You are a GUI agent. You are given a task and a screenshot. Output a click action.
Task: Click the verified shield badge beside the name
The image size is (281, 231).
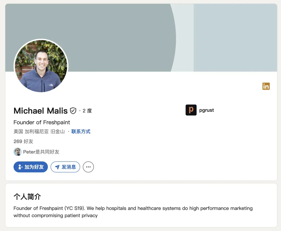(73, 111)
